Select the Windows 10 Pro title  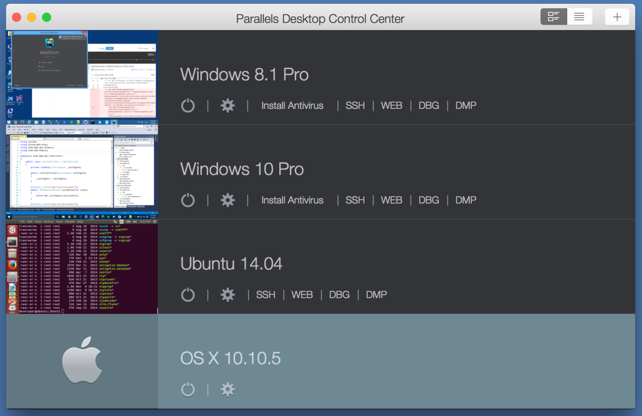pyautogui.click(x=242, y=169)
